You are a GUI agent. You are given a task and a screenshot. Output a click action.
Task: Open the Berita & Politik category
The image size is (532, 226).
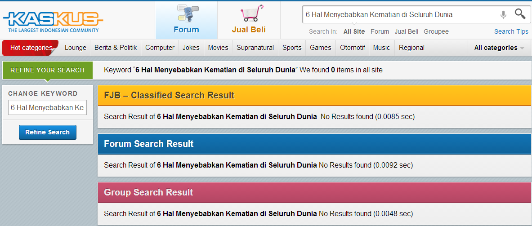(116, 48)
